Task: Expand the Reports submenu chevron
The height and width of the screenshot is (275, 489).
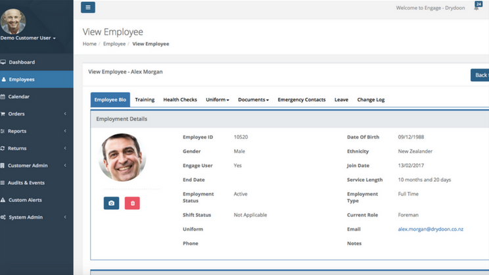Action: click(65, 131)
